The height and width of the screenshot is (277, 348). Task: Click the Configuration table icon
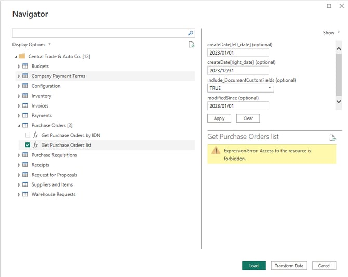(25, 86)
